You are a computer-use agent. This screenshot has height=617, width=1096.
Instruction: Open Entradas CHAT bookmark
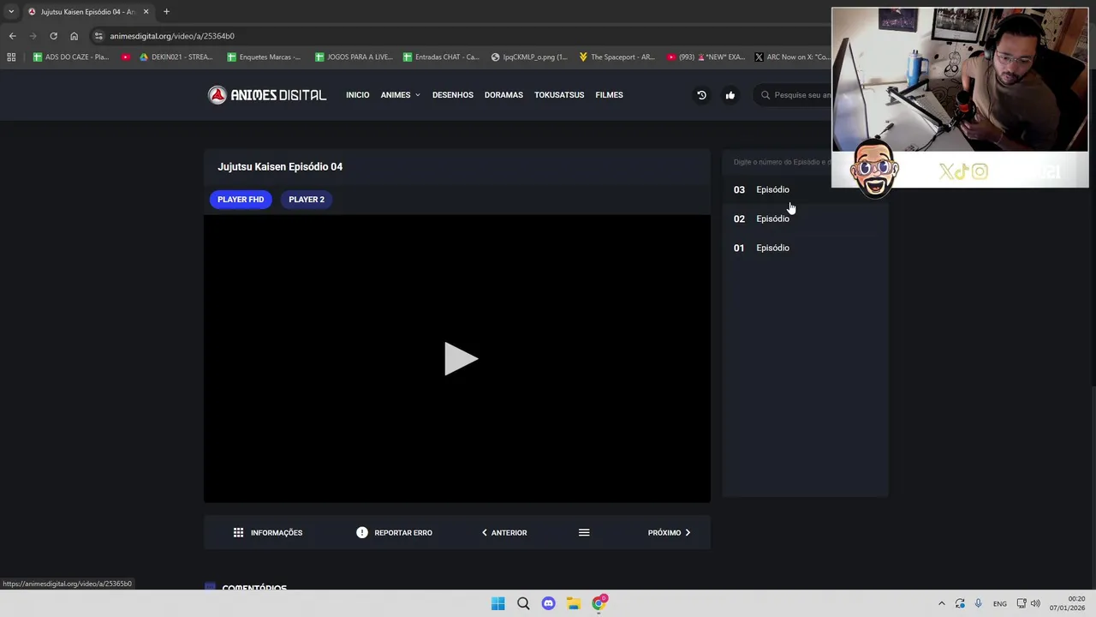coord(440,57)
